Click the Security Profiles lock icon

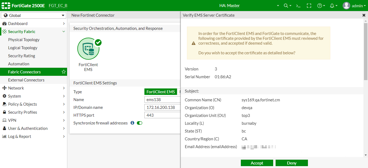point(4,112)
